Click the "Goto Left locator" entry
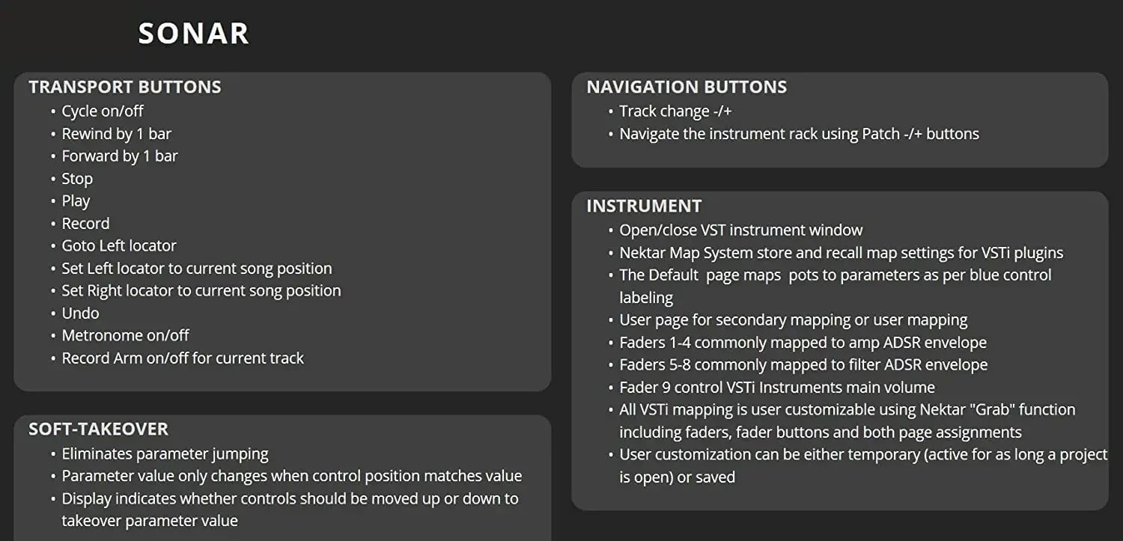The image size is (1123, 541). (119, 245)
